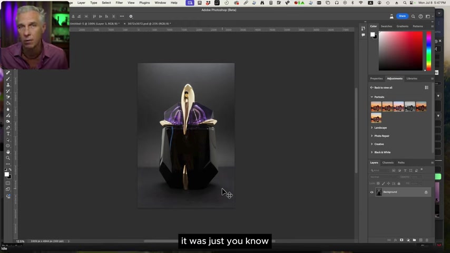Expand the Black & White preset group
The width and height of the screenshot is (450, 253).
372,152
